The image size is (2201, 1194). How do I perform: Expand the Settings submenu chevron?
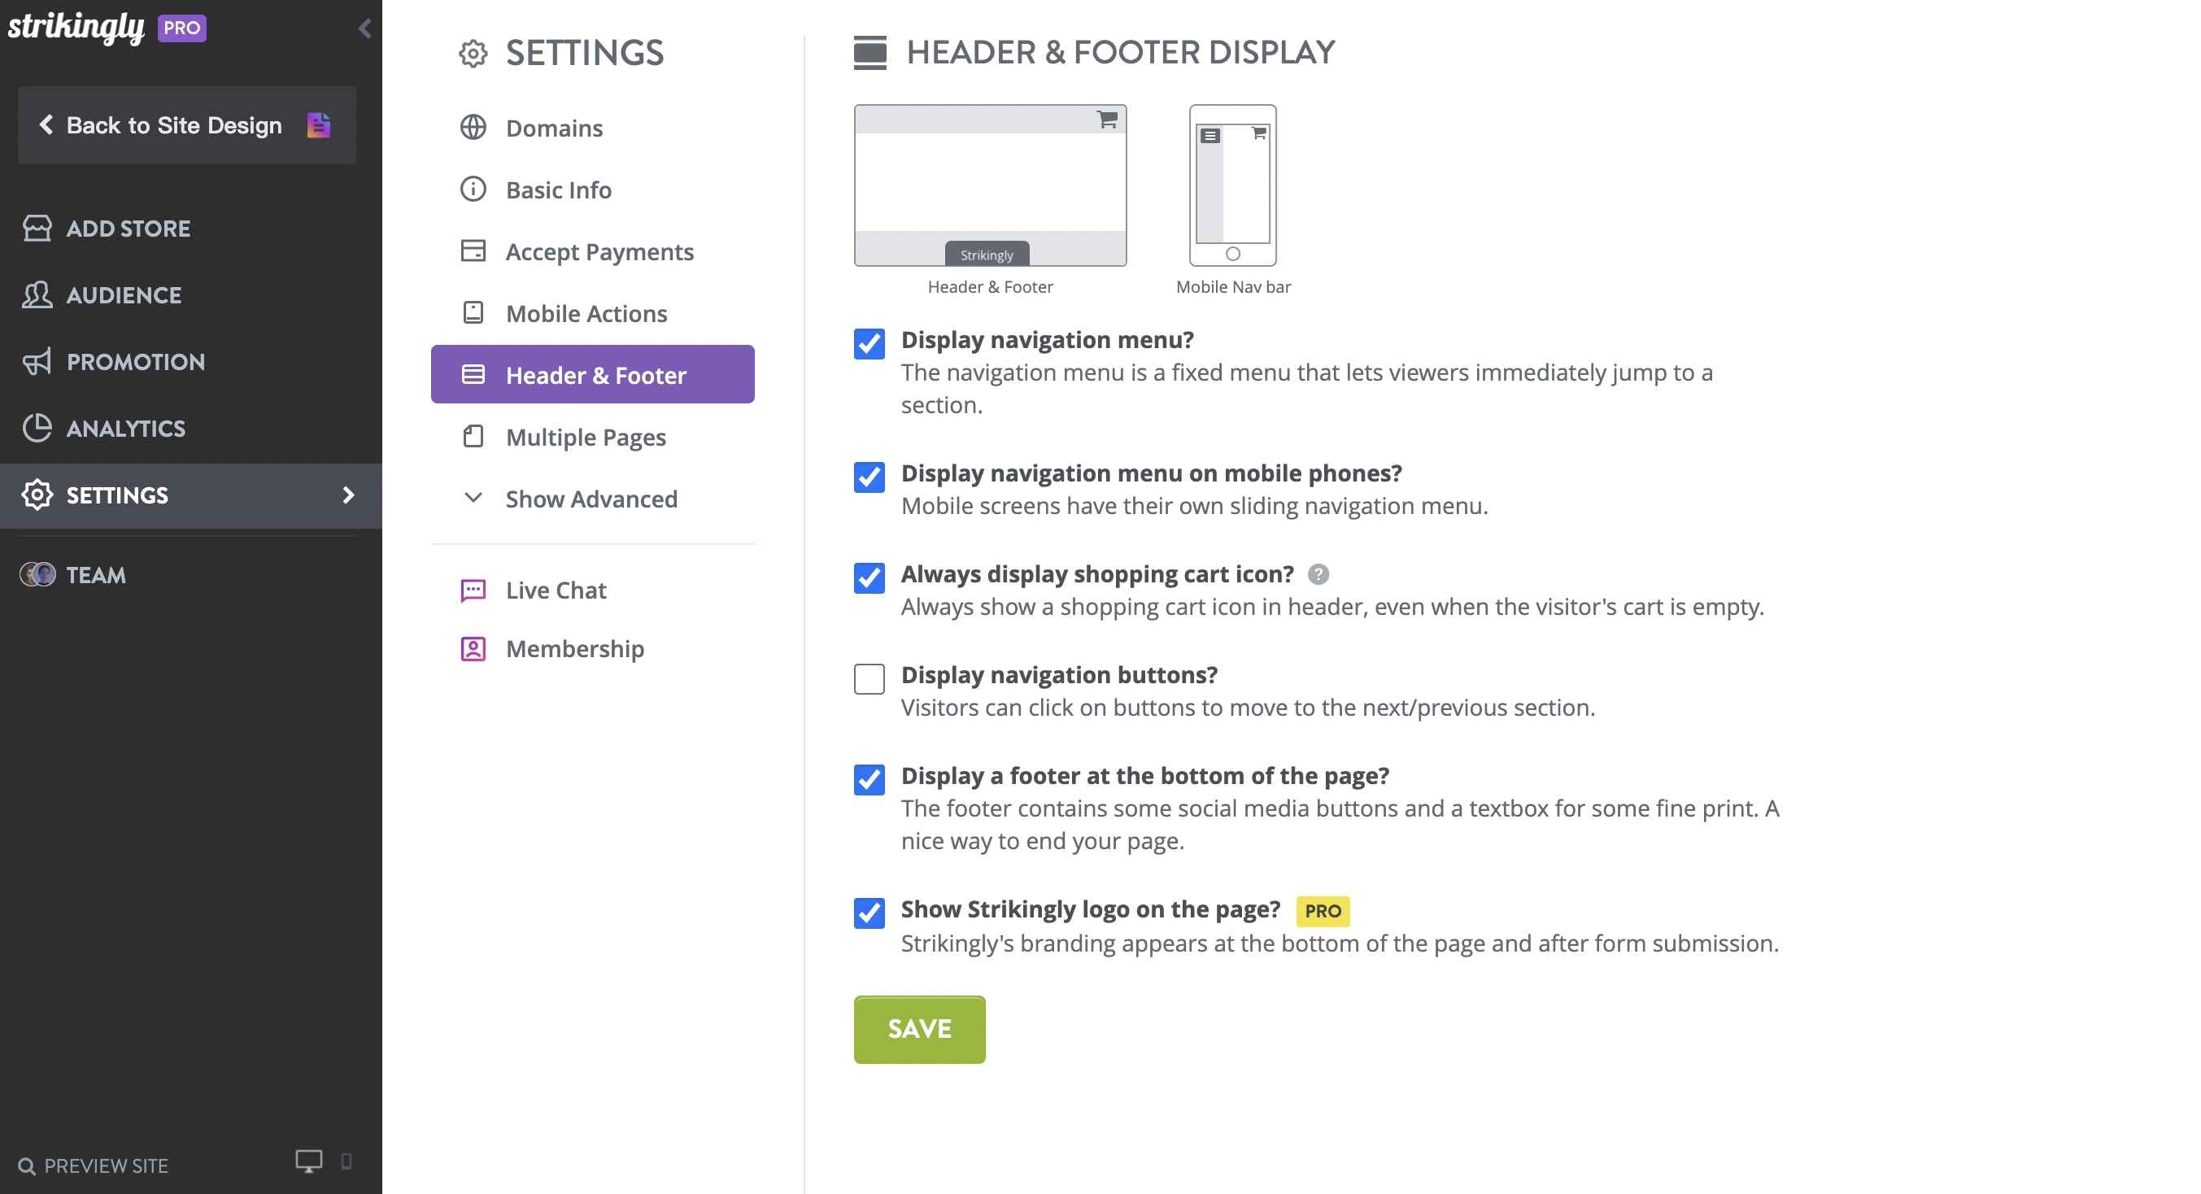(348, 495)
